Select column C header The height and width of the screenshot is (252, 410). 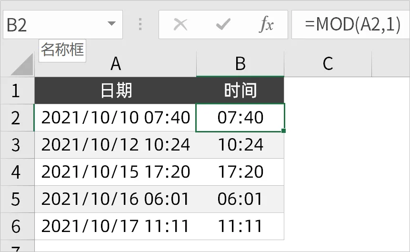coord(327,64)
